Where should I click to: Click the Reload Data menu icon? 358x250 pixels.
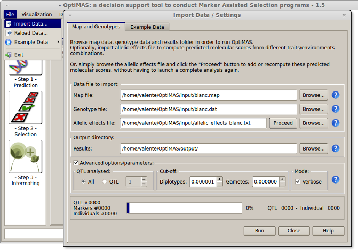pyautogui.click(x=9, y=33)
